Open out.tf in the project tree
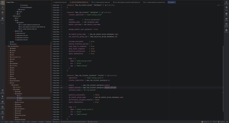Image resolution: width=229 pixels, height=123 pixels. [x=19, y=100]
